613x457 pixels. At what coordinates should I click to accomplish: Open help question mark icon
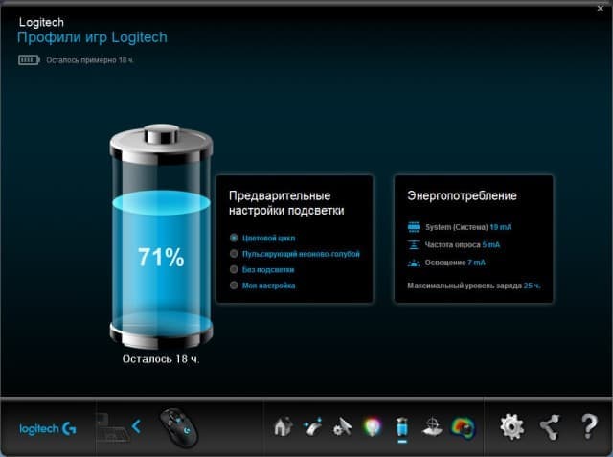tap(589, 426)
